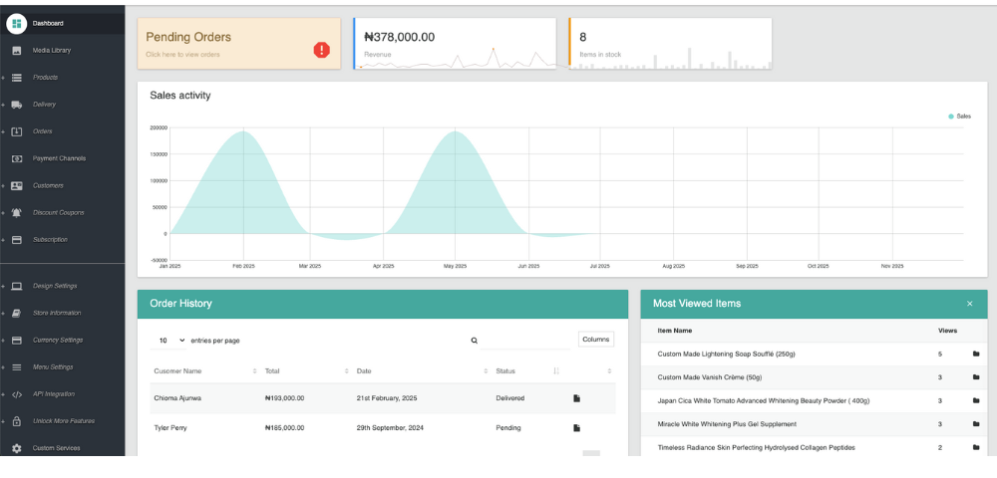Screen dimensions: 997x478
Task: Click the ₦185,000.00 total cell
Action: (x=284, y=428)
